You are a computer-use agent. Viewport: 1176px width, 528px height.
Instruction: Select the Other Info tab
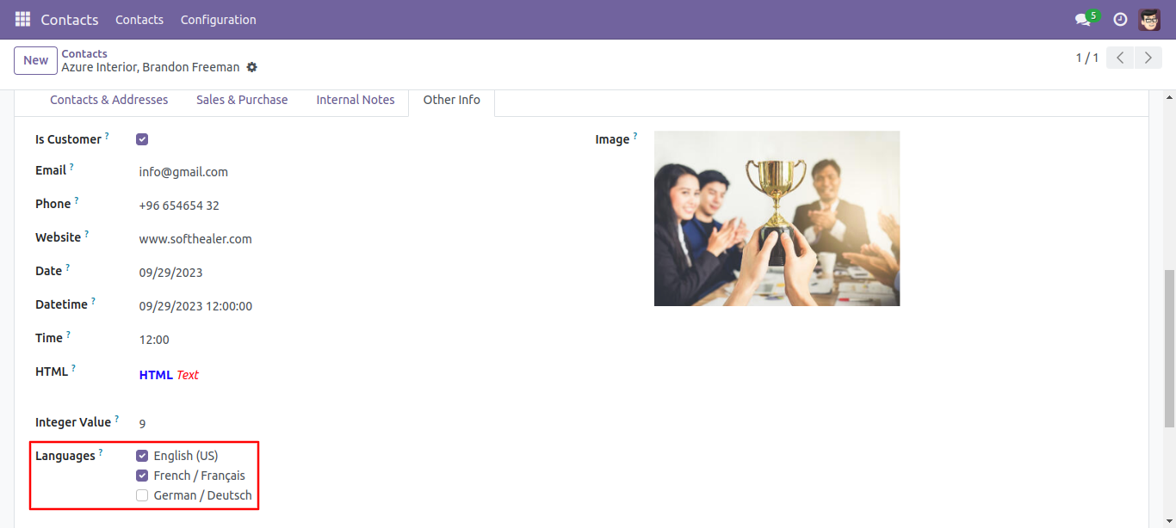pyautogui.click(x=451, y=100)
